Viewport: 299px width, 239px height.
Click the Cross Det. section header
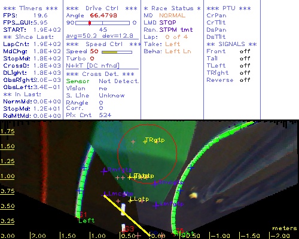pos(100,74)
